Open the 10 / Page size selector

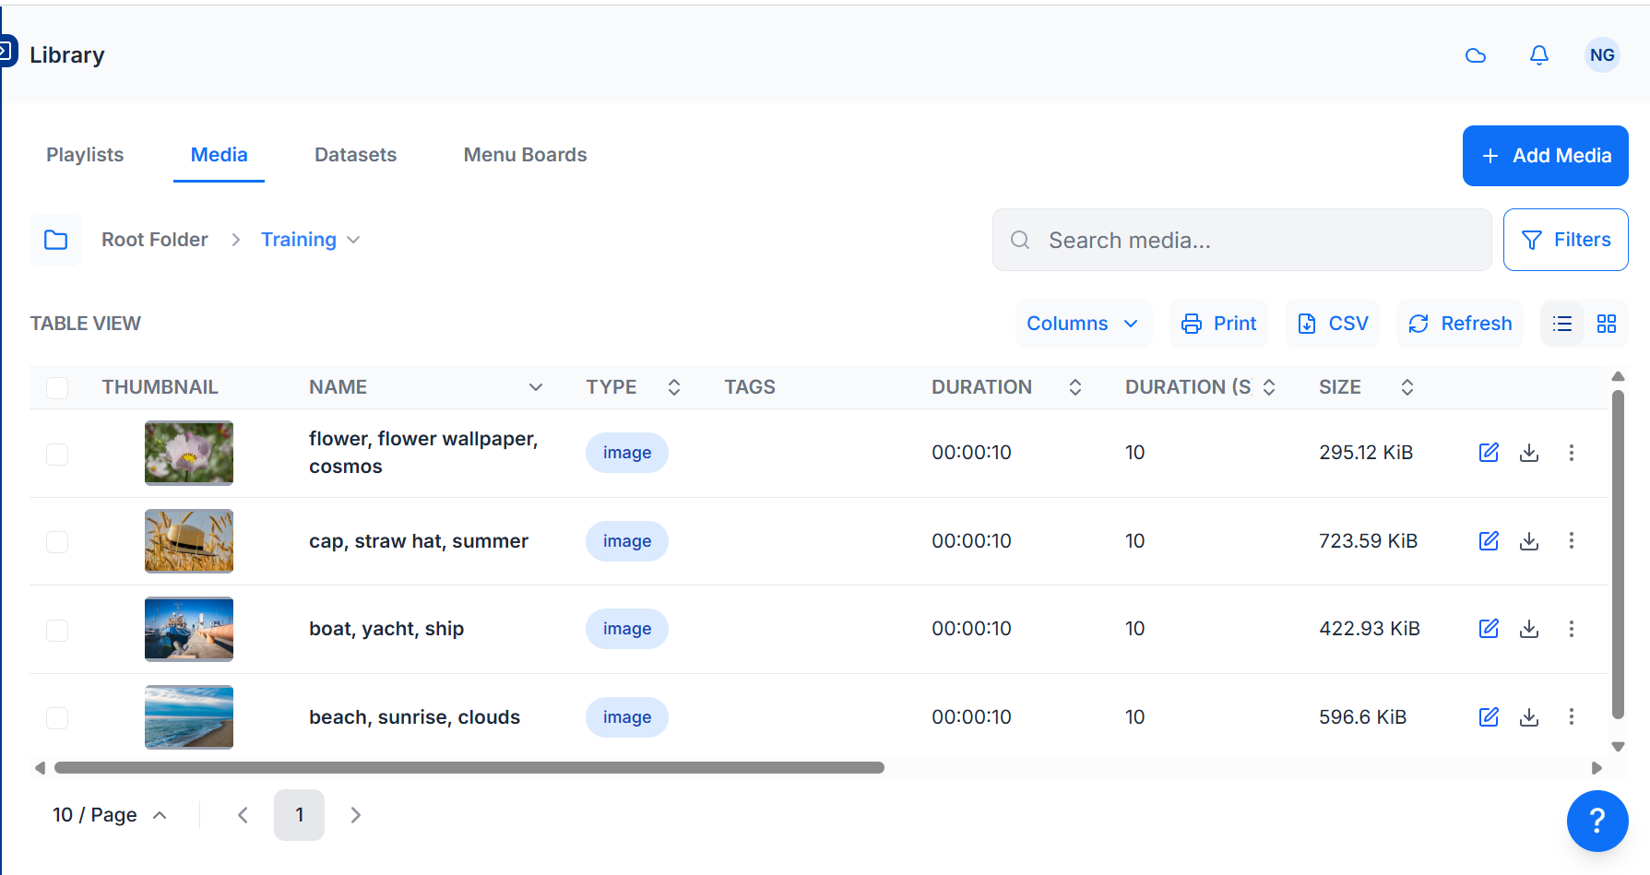pos(110,815)
